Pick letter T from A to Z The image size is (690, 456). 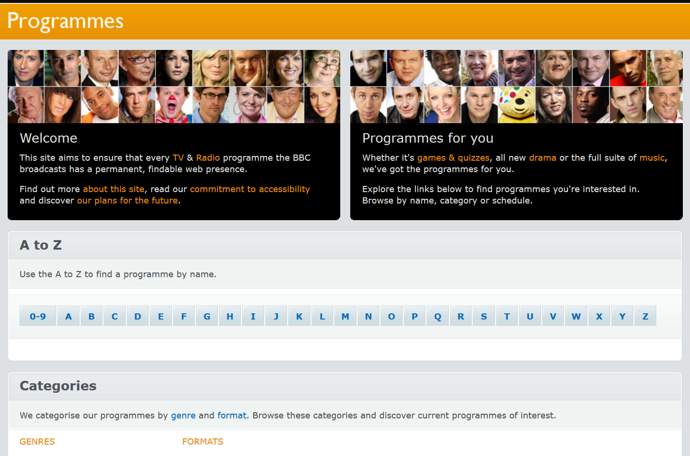[x=507, y=316]
